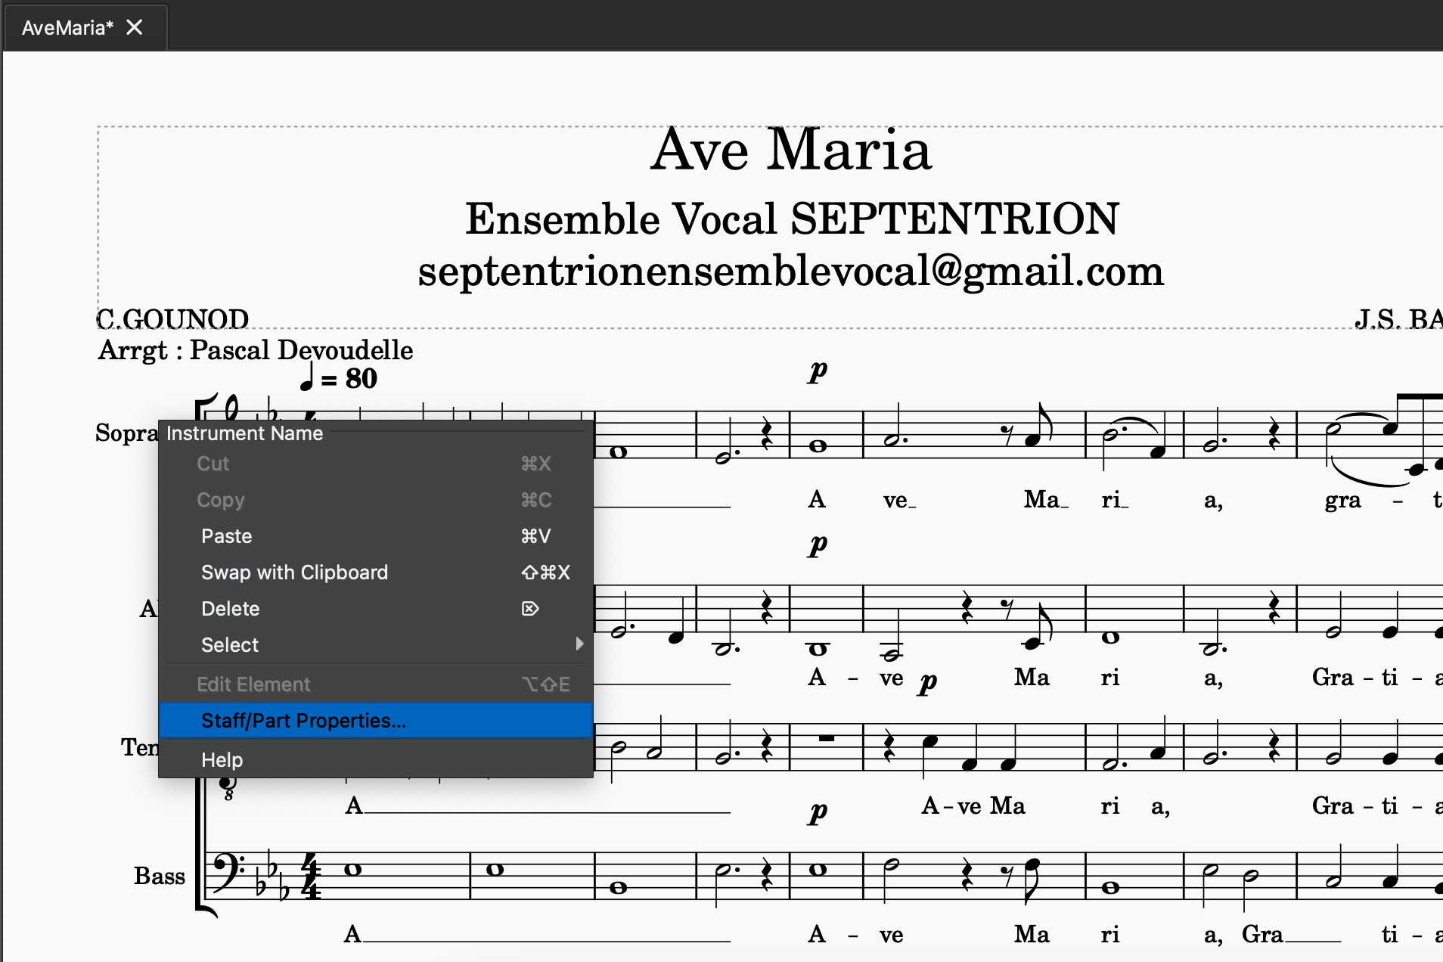Click the bass clef on Bass staff
This screenshot has width=1443, height=962.
coord(228,873)
